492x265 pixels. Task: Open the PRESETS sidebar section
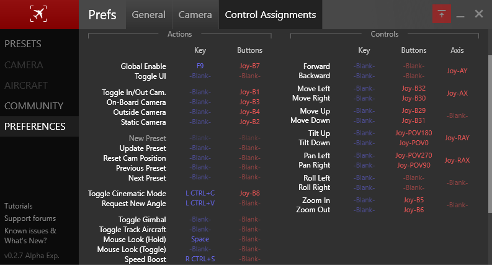pyautogui.click(x=23, y=44)
